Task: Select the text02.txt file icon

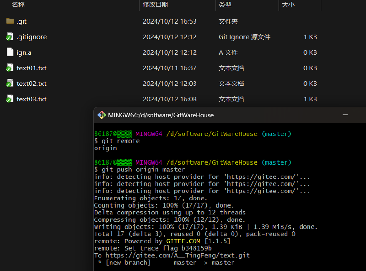Action: 10,83
